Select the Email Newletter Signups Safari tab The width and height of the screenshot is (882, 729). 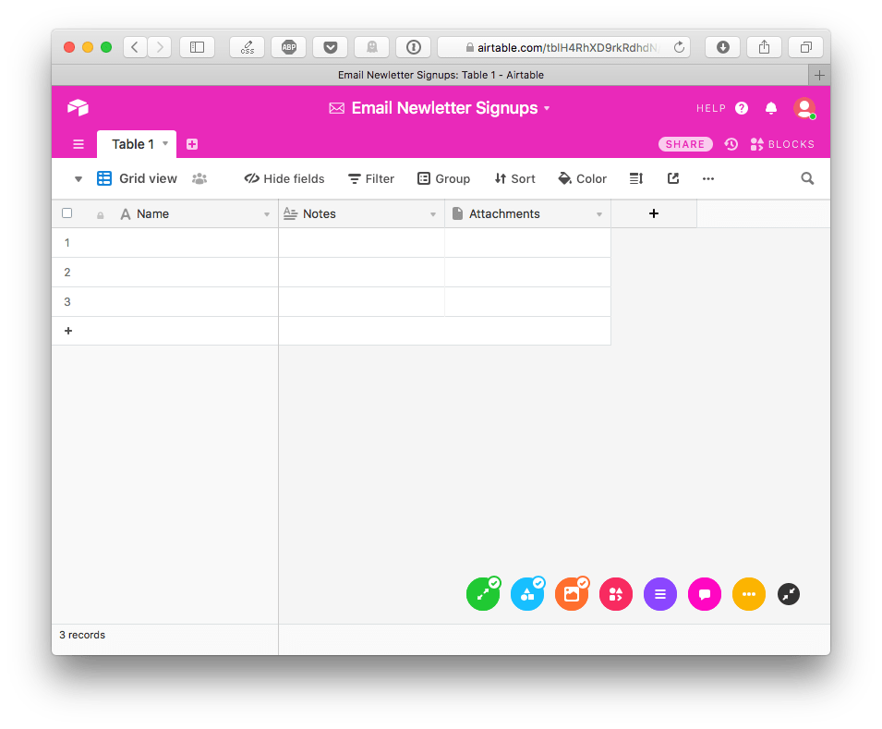(x=429, y=75)
